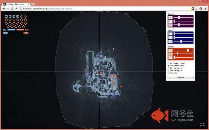Adjust the Team slider set to 100
Image resolution: width=209 pixels, height=130 pixels.
183,41
